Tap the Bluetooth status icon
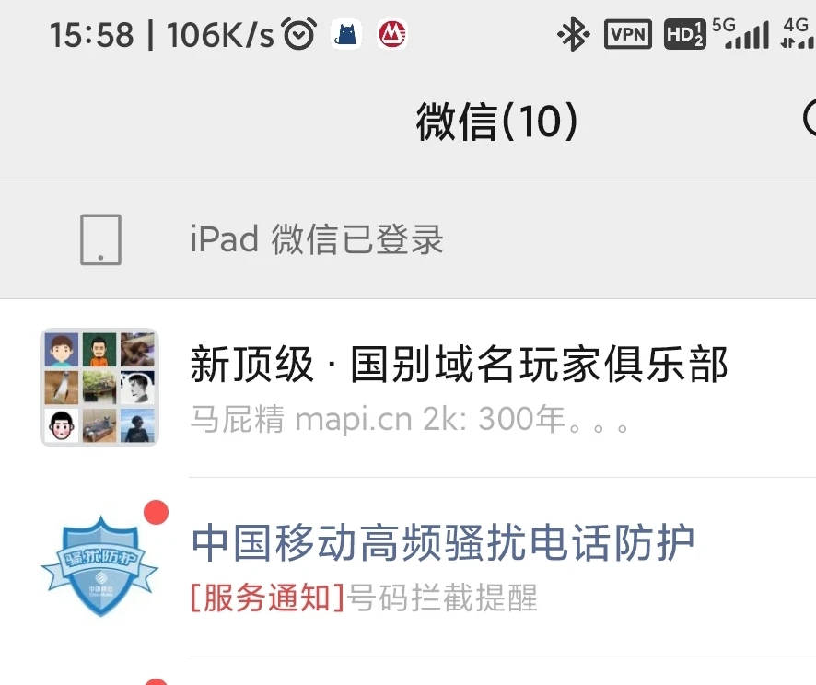 [573, 34]
